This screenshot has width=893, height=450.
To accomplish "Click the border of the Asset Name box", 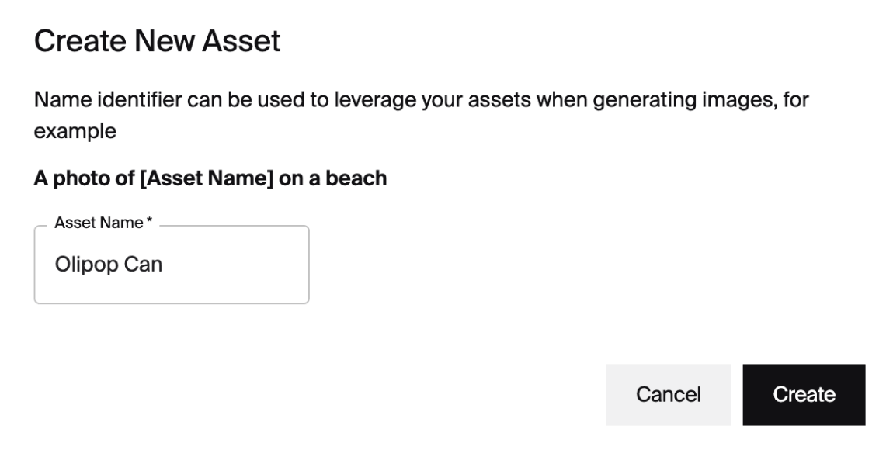I will point(171,299).
